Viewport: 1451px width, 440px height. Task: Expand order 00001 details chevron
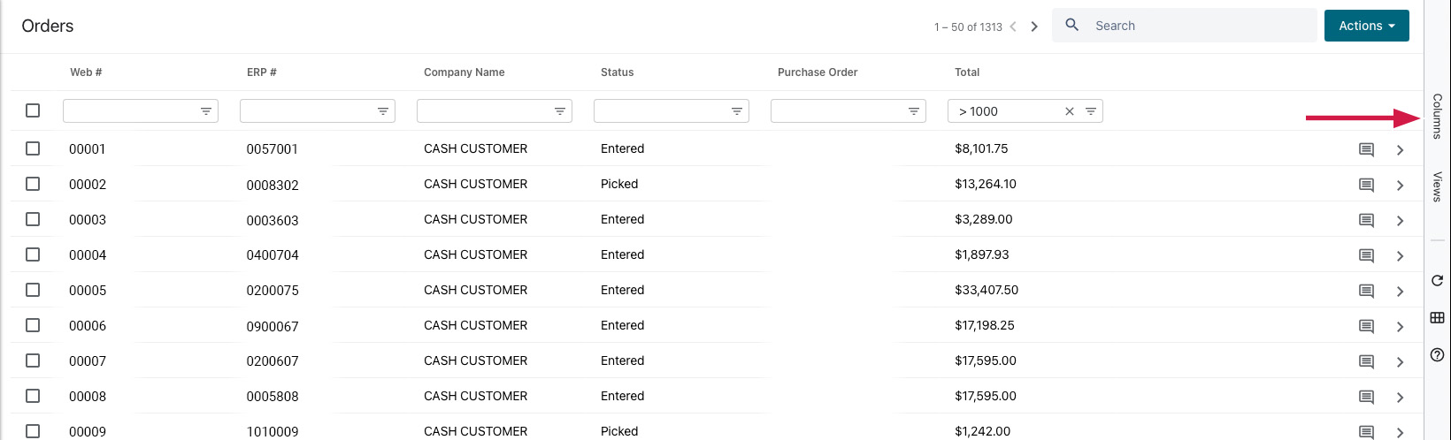(1400, 150)
